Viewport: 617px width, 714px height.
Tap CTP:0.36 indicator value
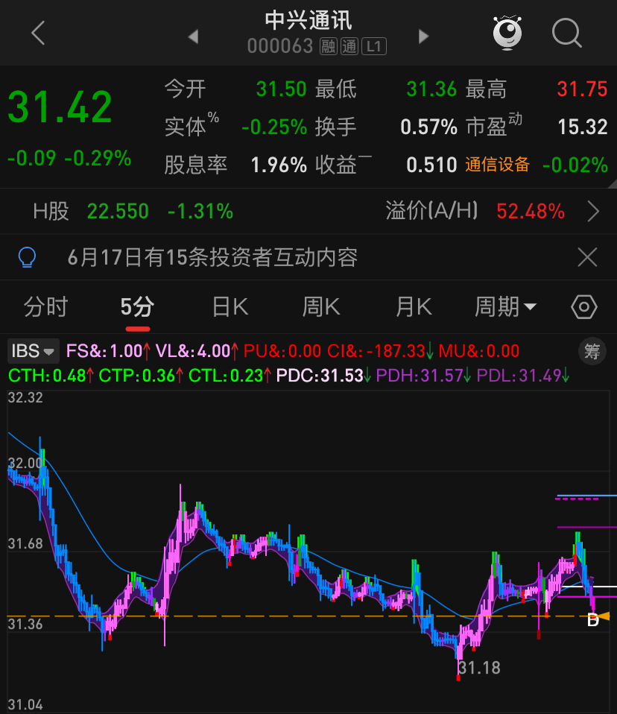(141, 376)
